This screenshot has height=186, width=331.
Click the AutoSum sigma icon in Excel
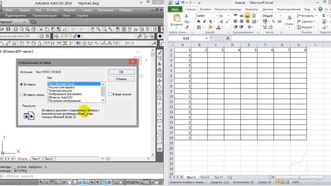pyautogui.click(x=324, y=16)
